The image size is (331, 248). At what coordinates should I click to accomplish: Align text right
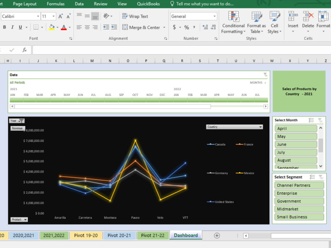coord(95,27)
